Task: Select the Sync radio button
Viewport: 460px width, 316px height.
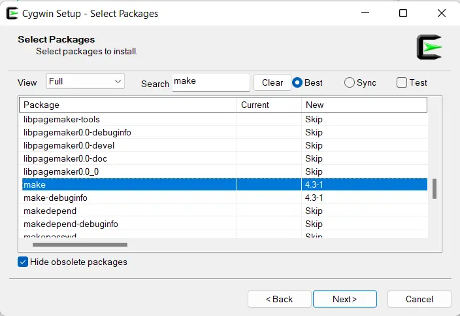Action: click(x=349, y=82)
